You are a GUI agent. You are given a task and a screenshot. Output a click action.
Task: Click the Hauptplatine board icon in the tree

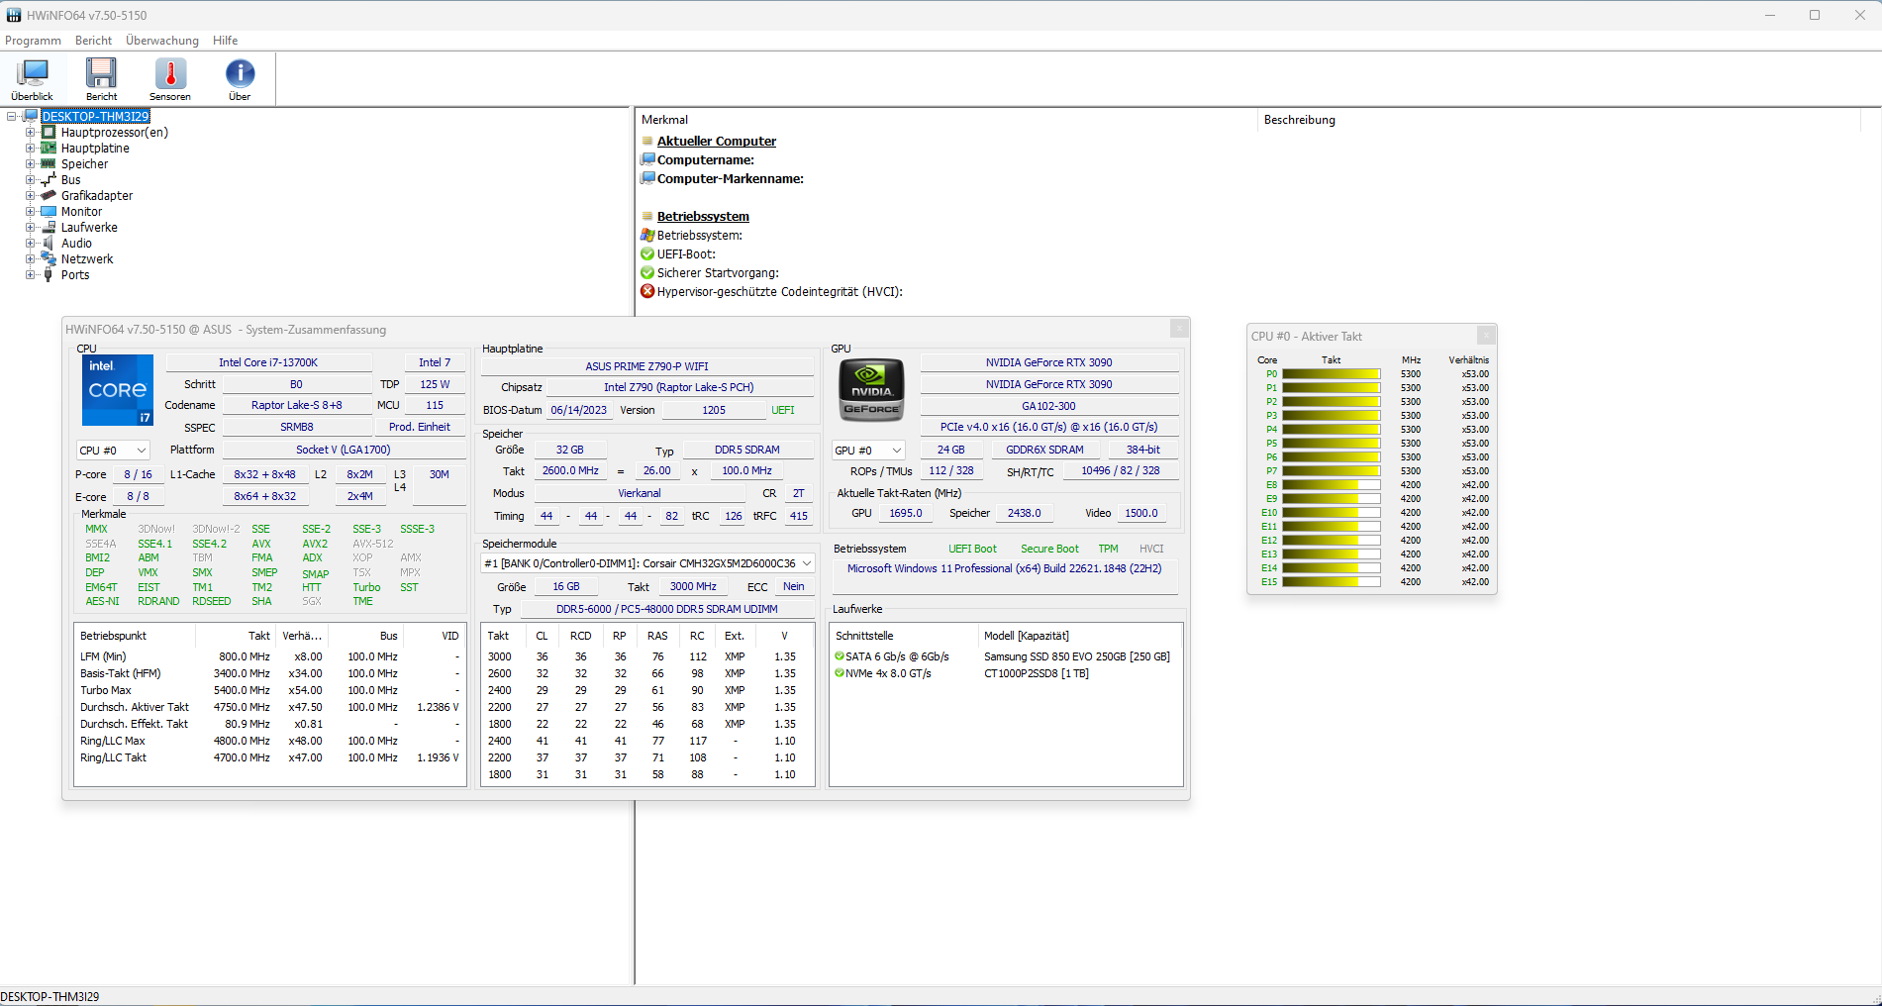[48, 149]
